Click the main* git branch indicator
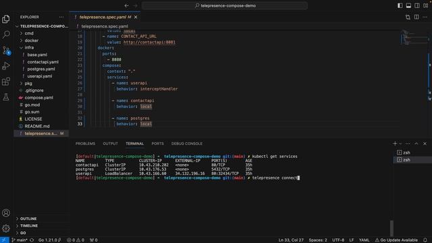The width and height of the screenshot is (432, 243). coord(20,240)
